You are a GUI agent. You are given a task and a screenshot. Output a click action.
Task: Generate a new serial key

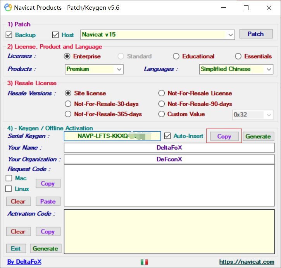click(x=258, y=136)
